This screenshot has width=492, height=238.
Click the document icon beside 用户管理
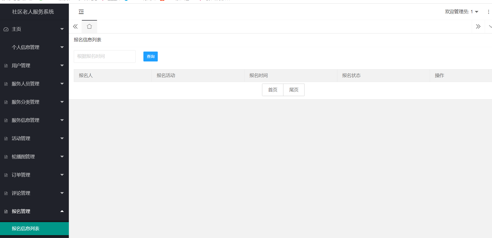click(x=5, y=65)
